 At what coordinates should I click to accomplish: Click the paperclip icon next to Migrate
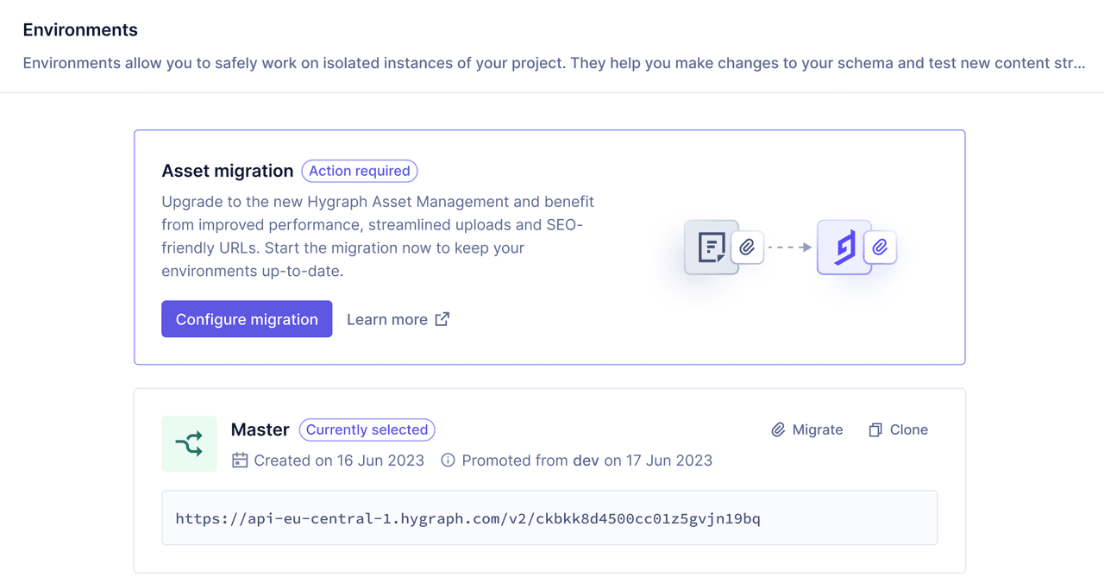point(777,429)
